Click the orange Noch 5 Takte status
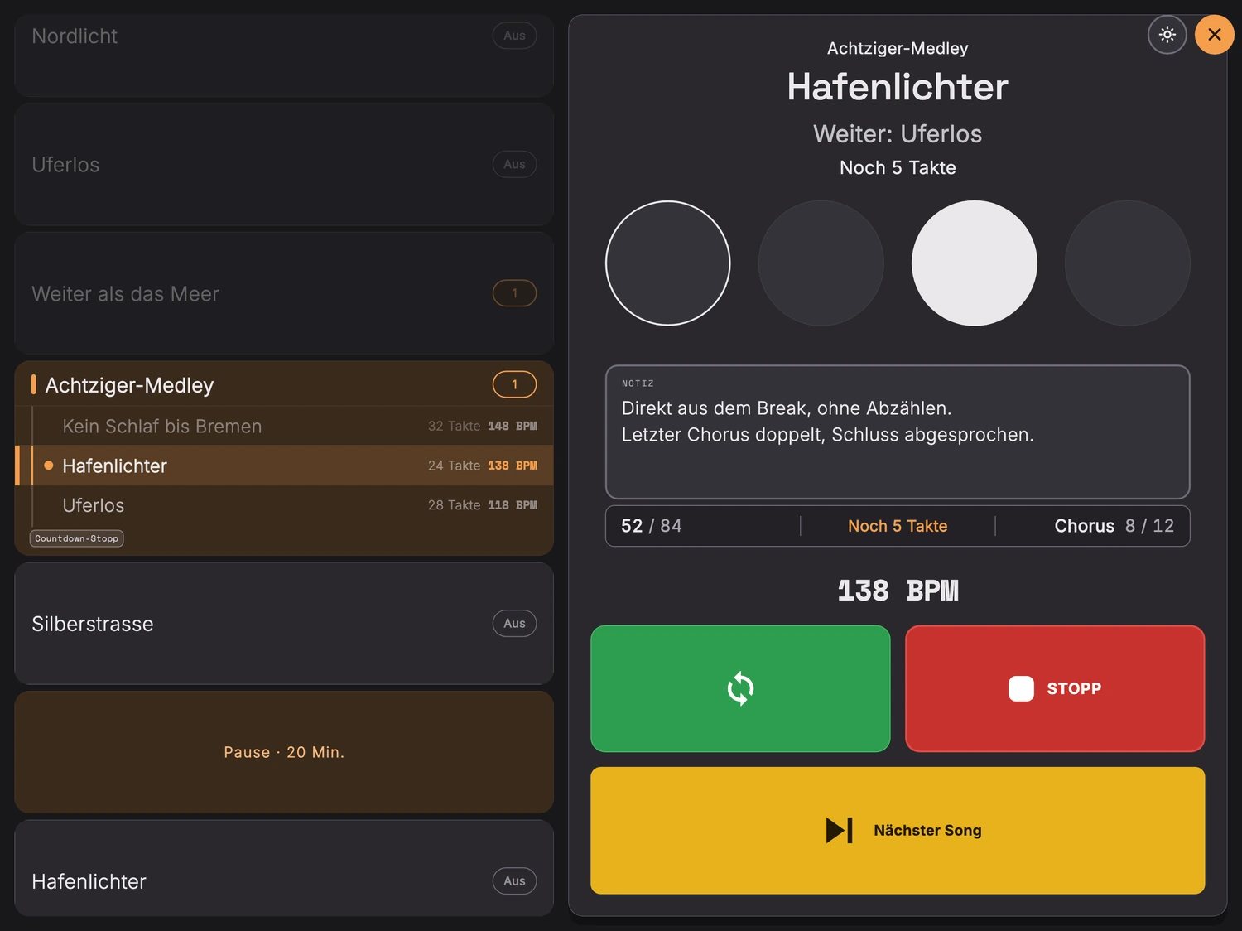The image size is (1242, 931). [898, 526]
